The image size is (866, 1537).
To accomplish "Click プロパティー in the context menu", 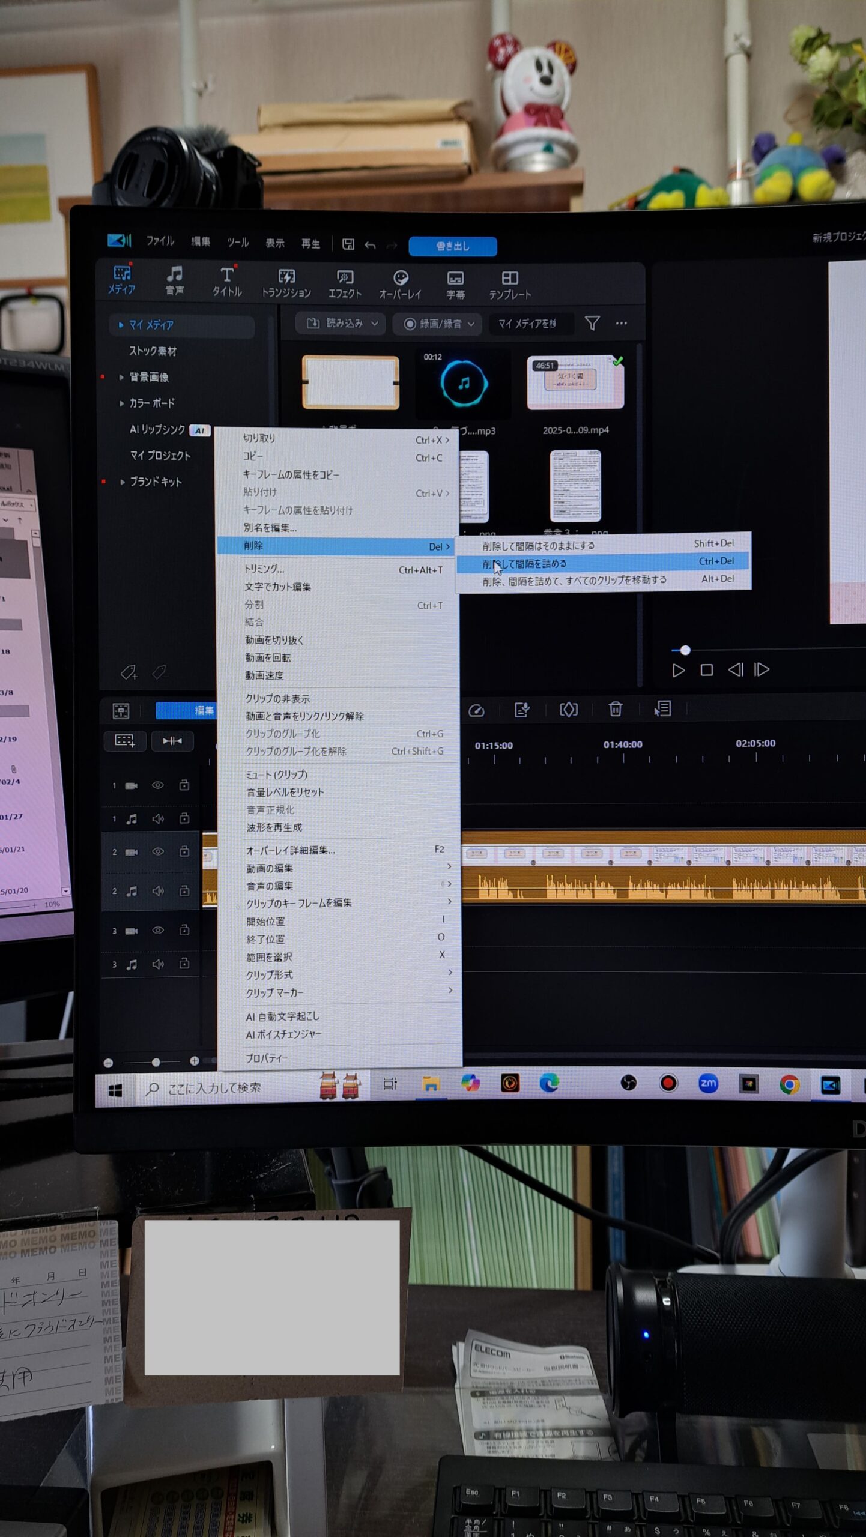I will point(340,1058).
